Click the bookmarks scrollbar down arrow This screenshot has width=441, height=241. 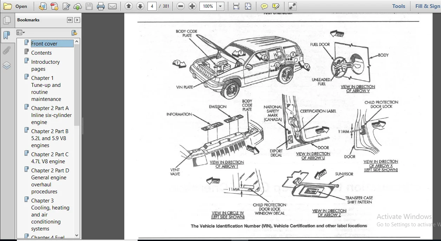click(77, 235)
